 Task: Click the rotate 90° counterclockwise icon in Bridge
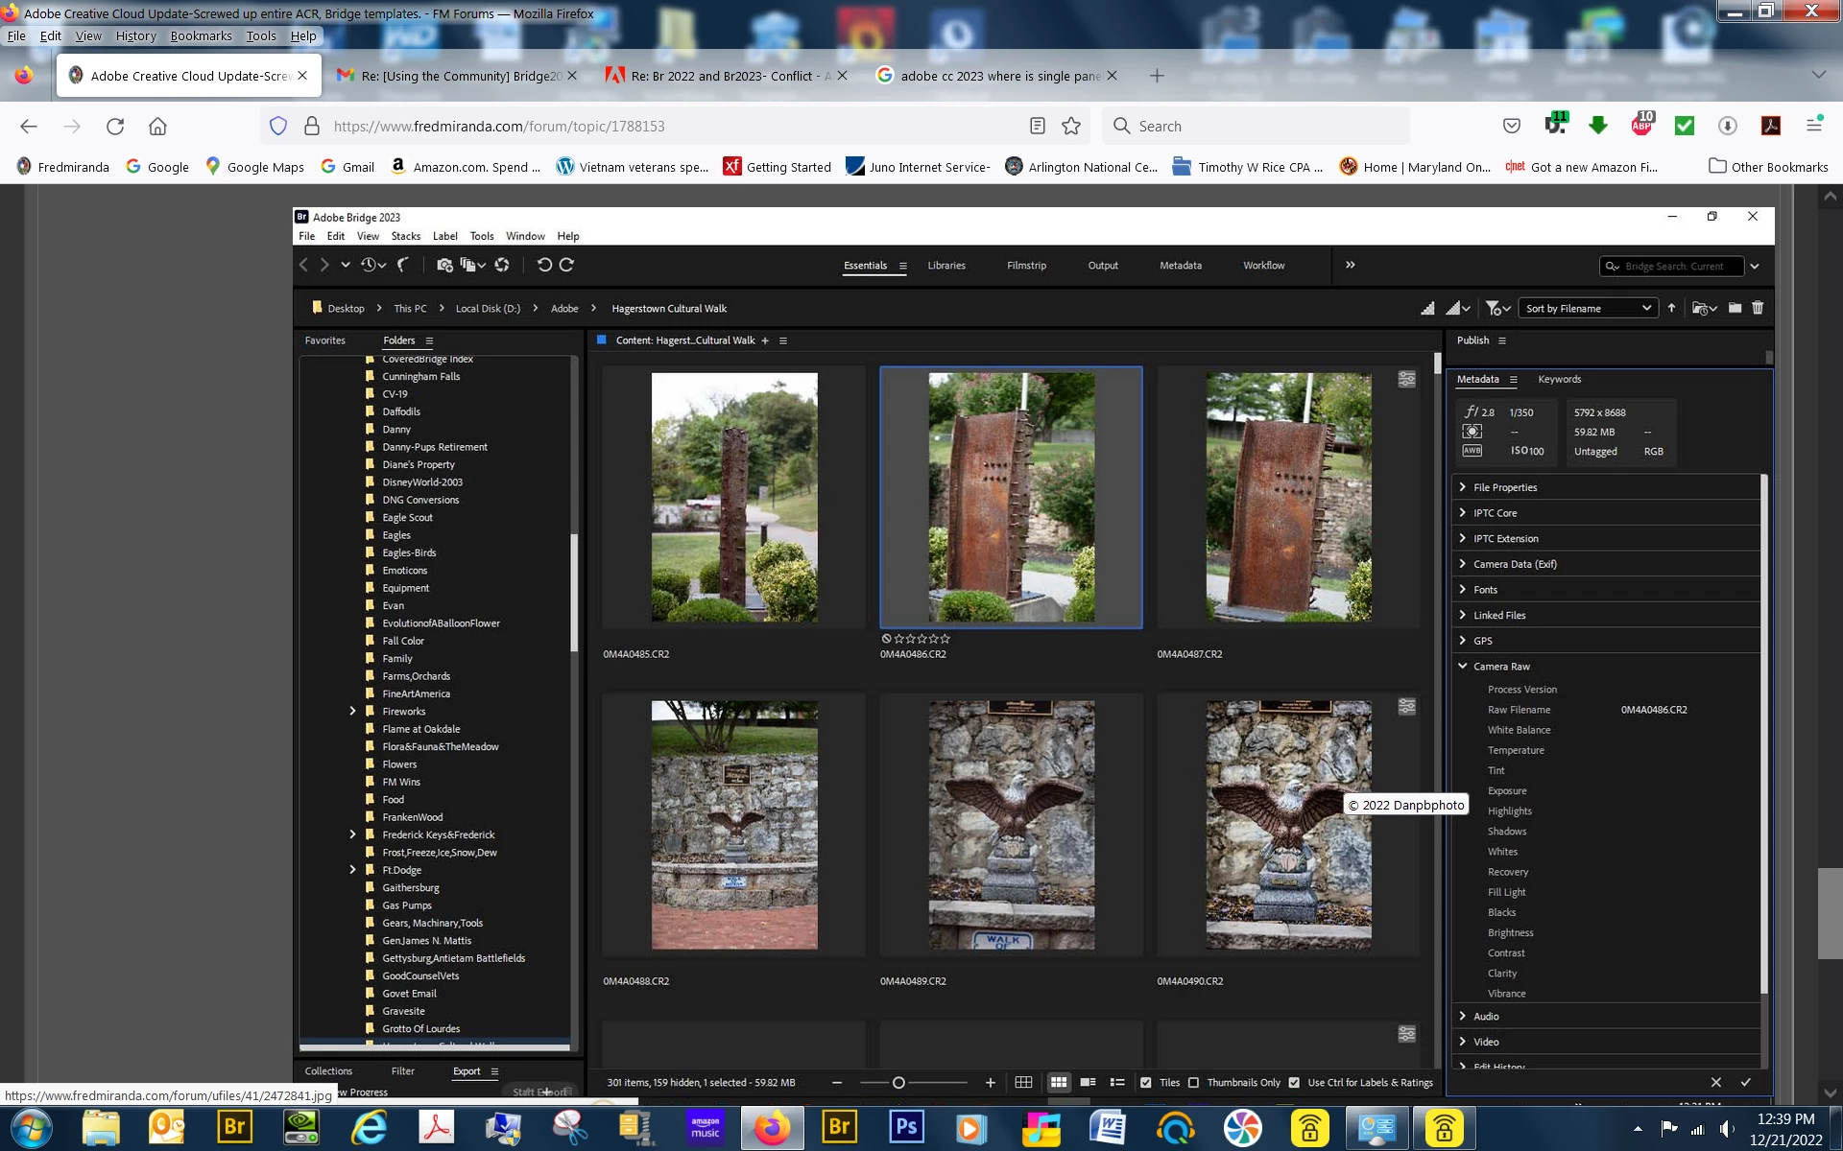[x=544, y=265]
